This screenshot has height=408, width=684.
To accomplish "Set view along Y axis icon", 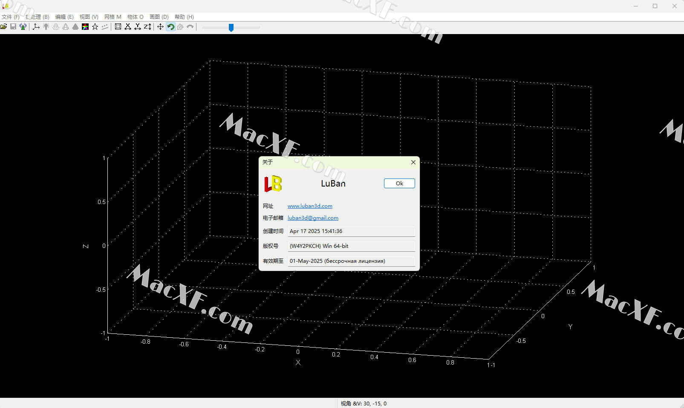I will click(x=138, y=27).
